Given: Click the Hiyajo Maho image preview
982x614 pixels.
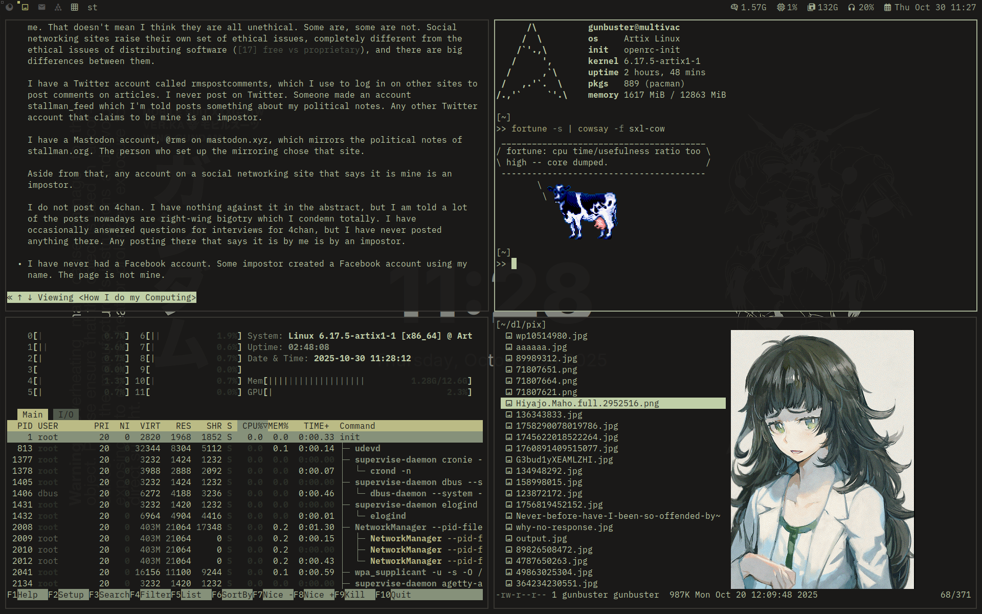Looking at the screenshot, I should click(822, 459).
